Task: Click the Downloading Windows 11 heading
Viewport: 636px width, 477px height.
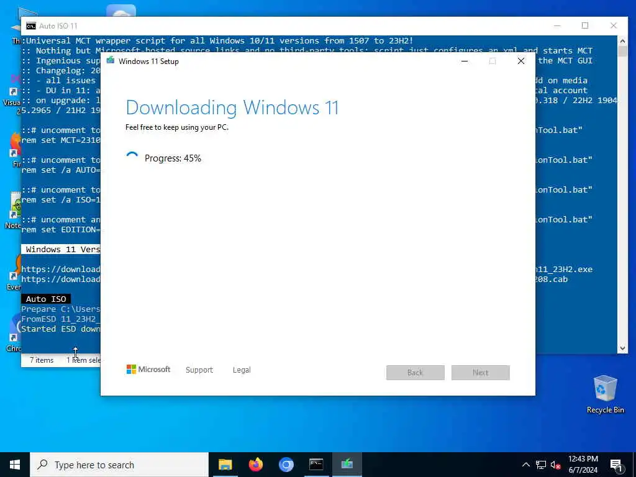Action: (232, 107)
